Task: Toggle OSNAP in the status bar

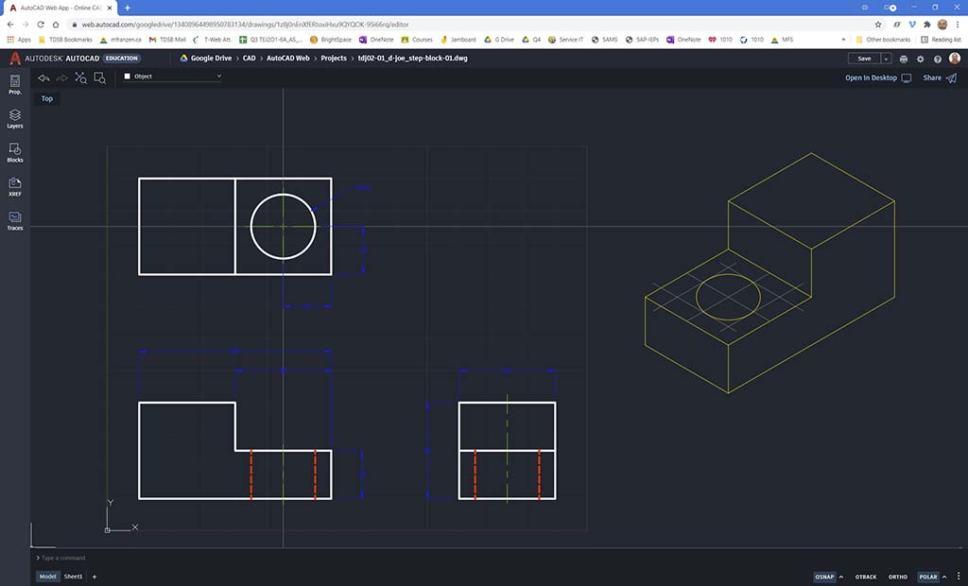Action: (x=824, y=577)
